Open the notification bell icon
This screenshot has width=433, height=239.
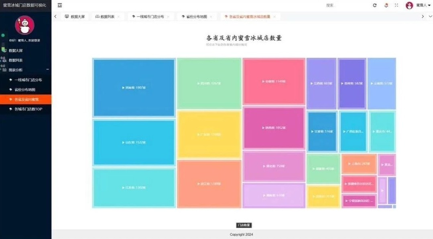tap(386, 5)
